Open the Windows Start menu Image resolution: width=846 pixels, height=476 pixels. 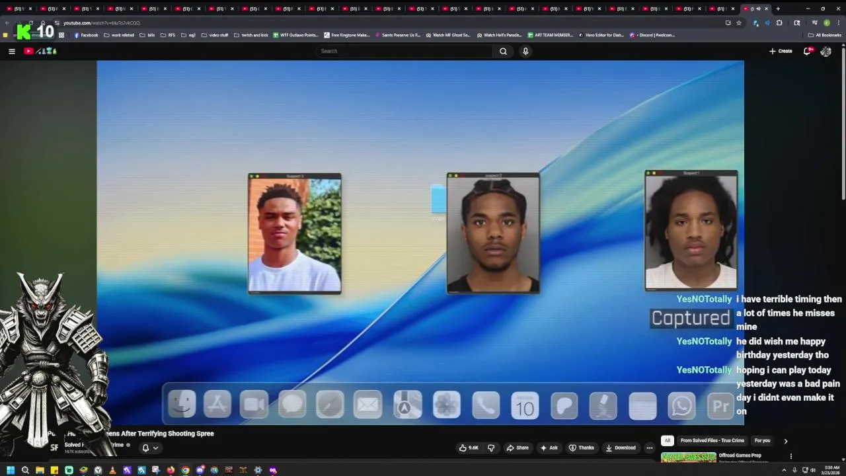pyautogui.click(x=11, y=470)
